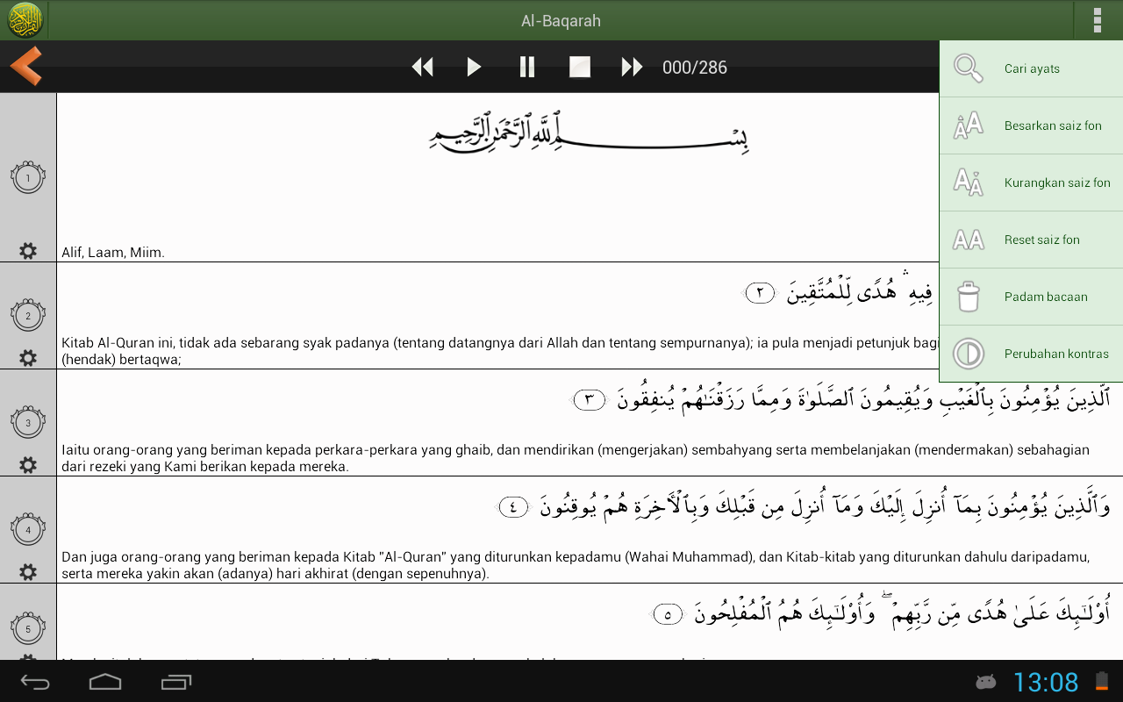Tap the orange back arrow
1123x702 pixels.
(x=26, y=67)
